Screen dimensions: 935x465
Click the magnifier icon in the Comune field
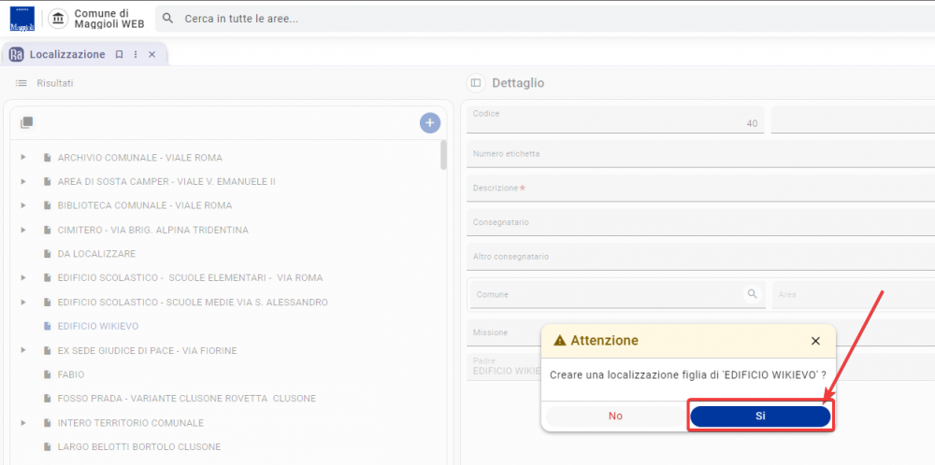click(753, 293)
